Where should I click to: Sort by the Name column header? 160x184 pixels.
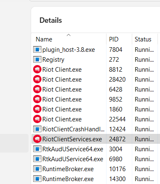(44, 39)
